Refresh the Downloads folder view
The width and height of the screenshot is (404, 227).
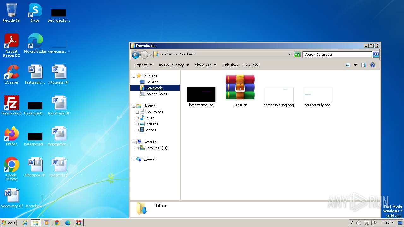[x=297, y=55]
